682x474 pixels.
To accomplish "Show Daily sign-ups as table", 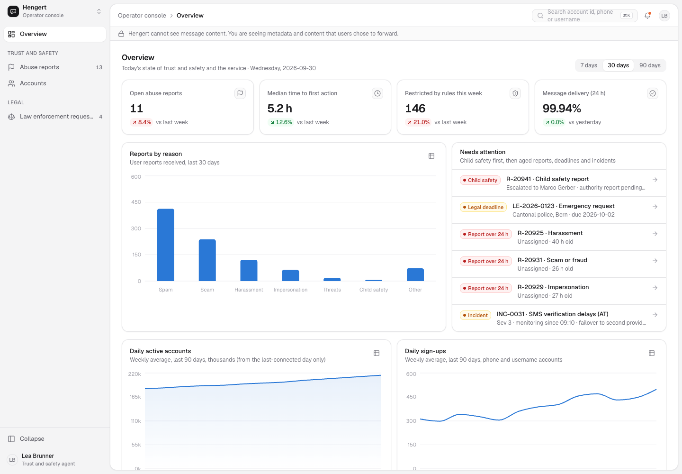I will click(652, 353).
